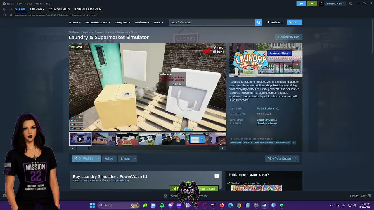The height and width of the screenshot is (210, 374).
Task: Toggle the On Wishlist checkbox button
Action: click(84, 159)
